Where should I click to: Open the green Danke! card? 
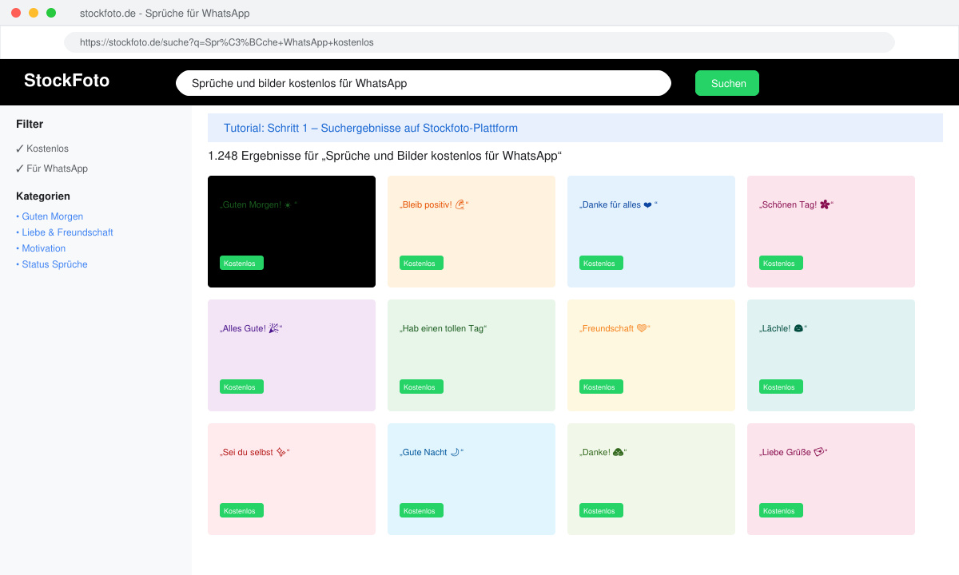pyautogui.click(x=651, y=479)
